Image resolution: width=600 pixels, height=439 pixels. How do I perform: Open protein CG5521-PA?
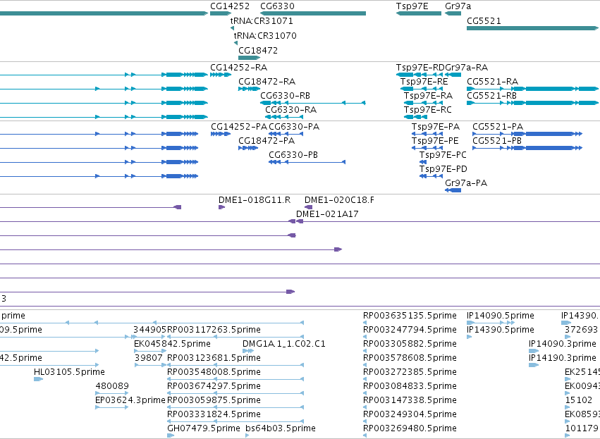tap(498, 127)
